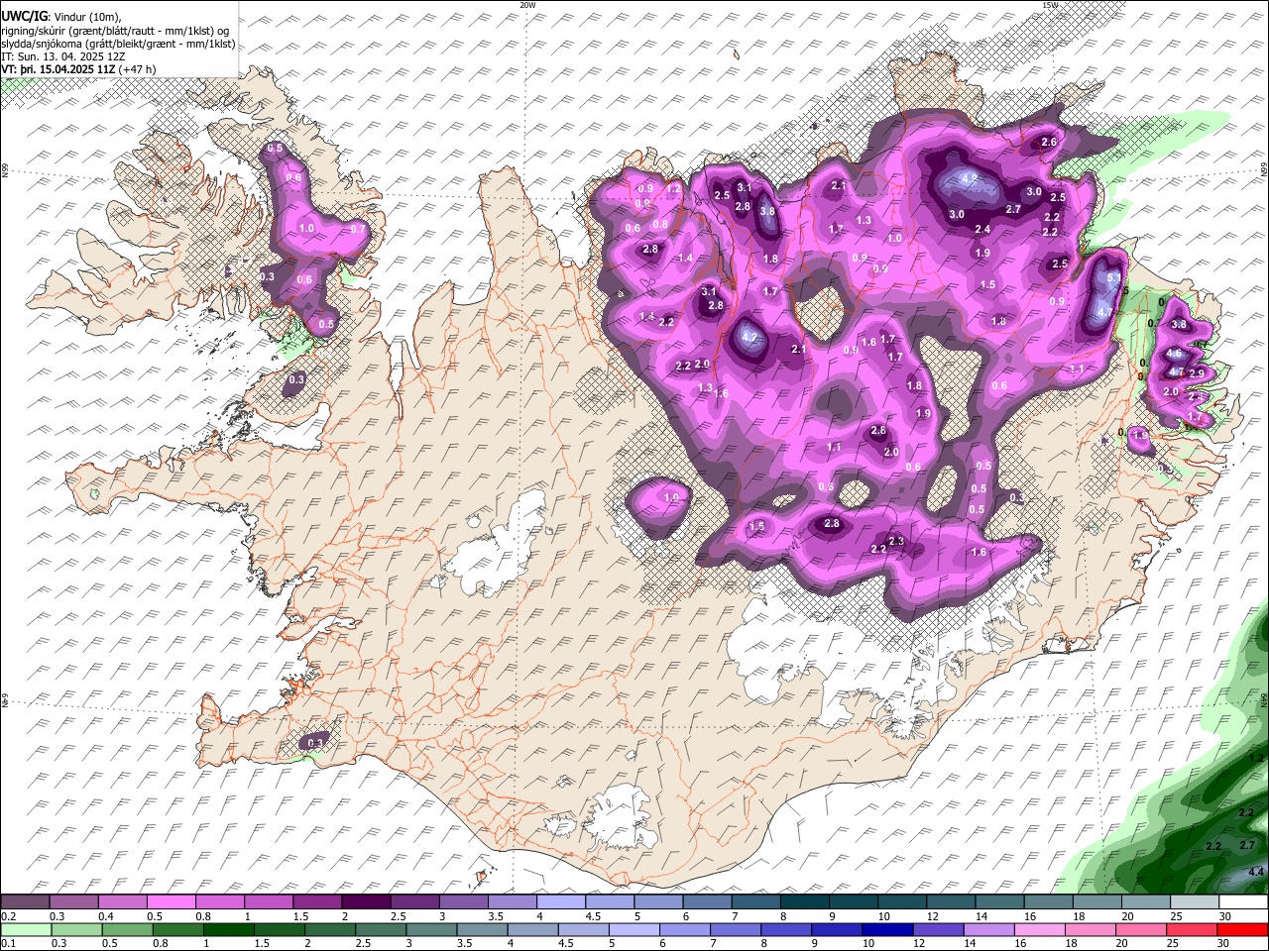Pick the blue 8 swatch, lower legend row
This screenshot has width=1269, height=951.
(784, 929)
